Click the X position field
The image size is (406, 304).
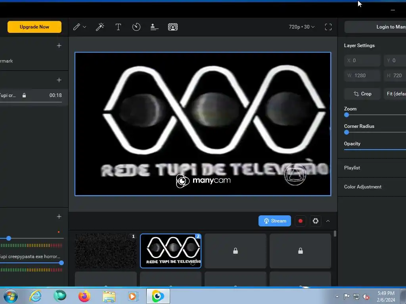click(x=362, y=61)
